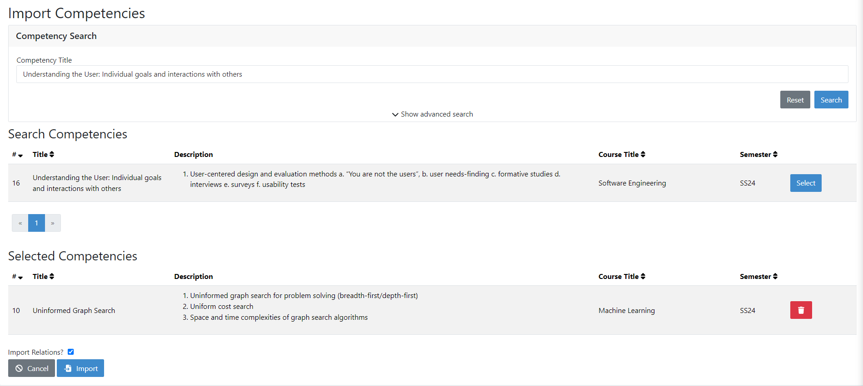Sort selected competencies by # column arrow

coord(20,277)
